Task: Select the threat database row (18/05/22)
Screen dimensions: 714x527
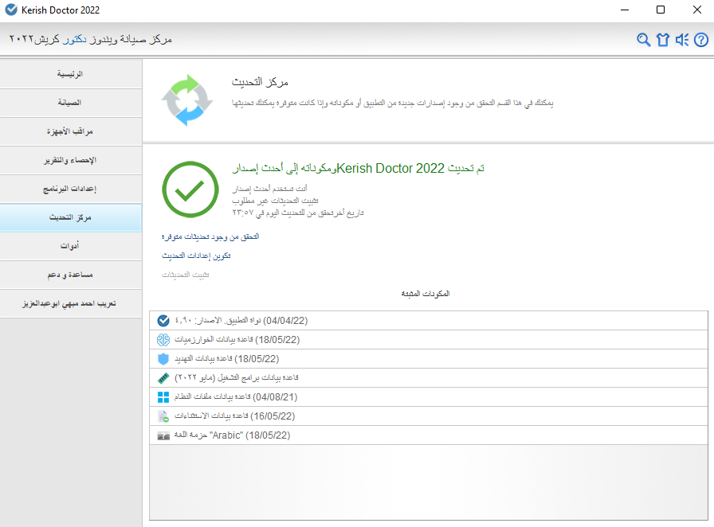Action: click(429, 359)
